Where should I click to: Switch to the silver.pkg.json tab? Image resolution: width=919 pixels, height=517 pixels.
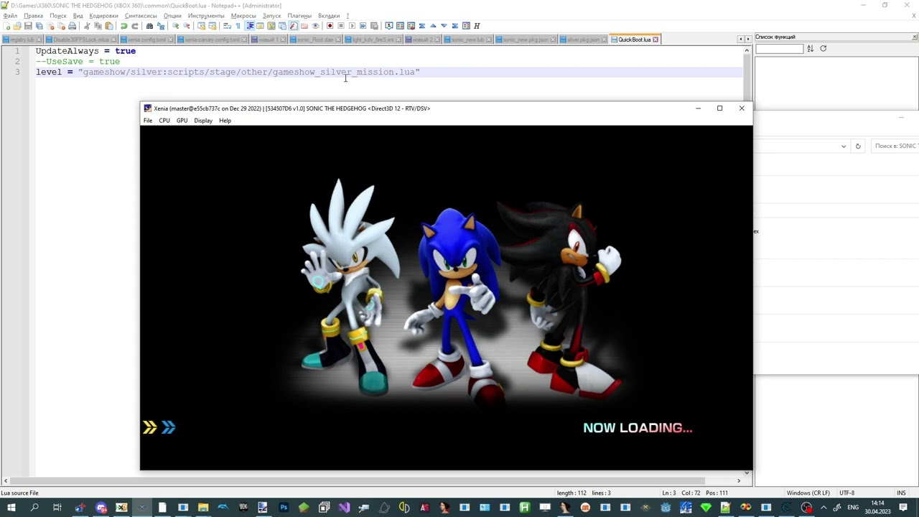[583, 39]
